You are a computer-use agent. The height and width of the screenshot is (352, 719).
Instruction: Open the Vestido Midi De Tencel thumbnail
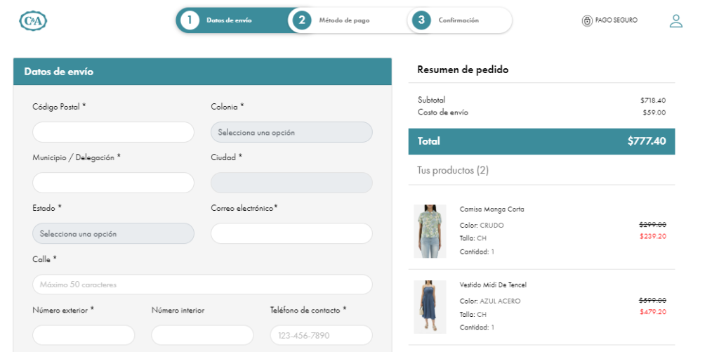430,306
